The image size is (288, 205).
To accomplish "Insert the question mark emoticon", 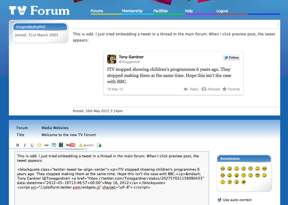I will (x=230, y=182).
